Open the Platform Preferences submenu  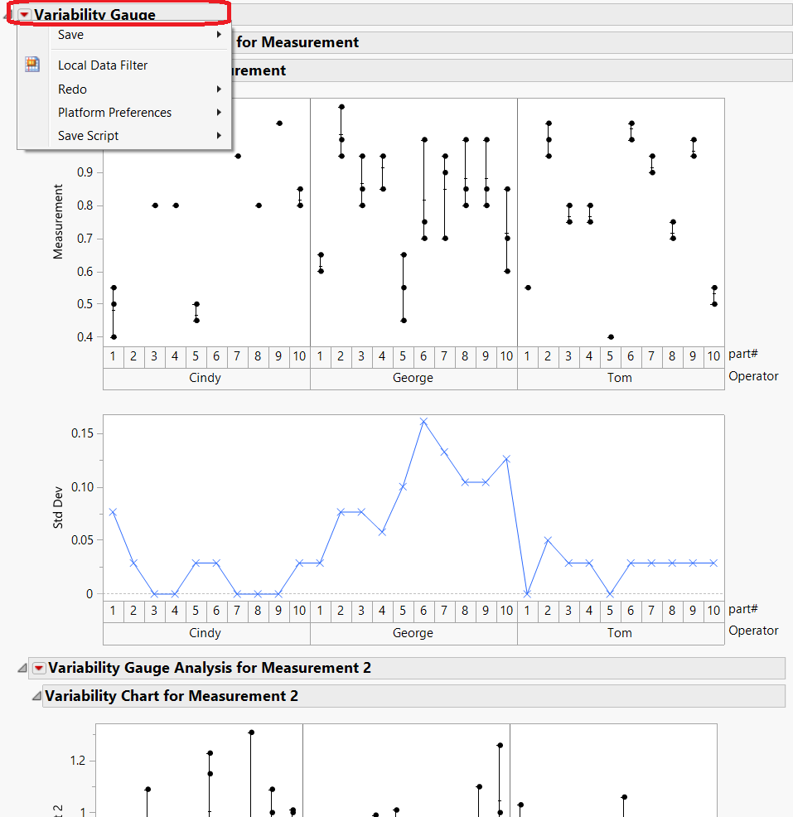click(x=219, y=112)
